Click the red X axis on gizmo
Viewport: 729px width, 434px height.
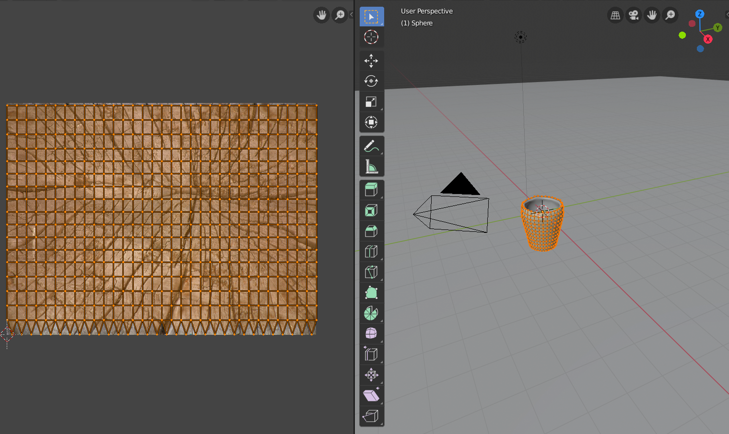[708, 39]
